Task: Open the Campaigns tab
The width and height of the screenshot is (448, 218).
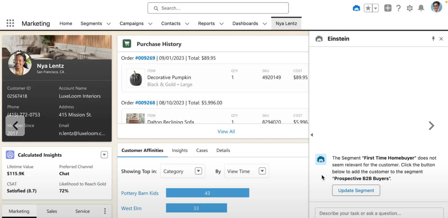Action: click(x=132, y=23)
